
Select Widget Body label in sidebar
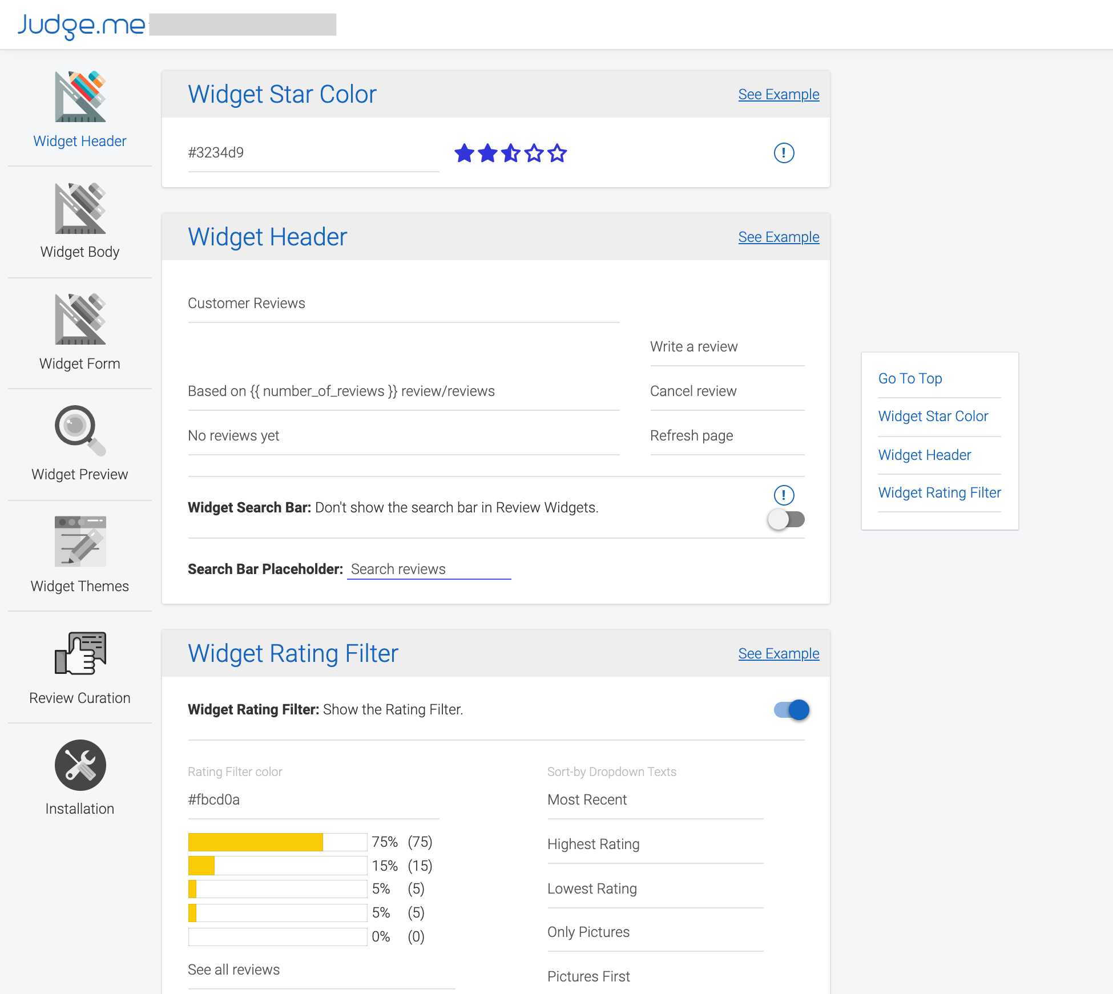pyautogui.click(x=80, y=252)
